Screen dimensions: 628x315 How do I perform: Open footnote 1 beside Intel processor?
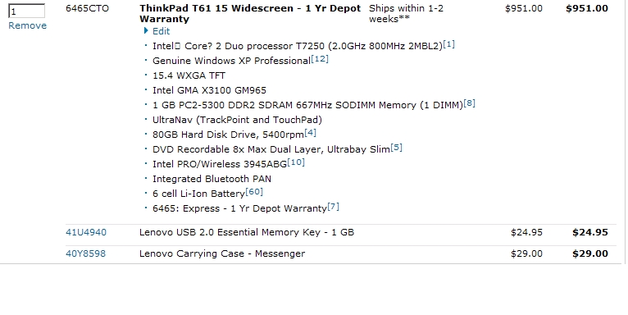coord(449,44)
